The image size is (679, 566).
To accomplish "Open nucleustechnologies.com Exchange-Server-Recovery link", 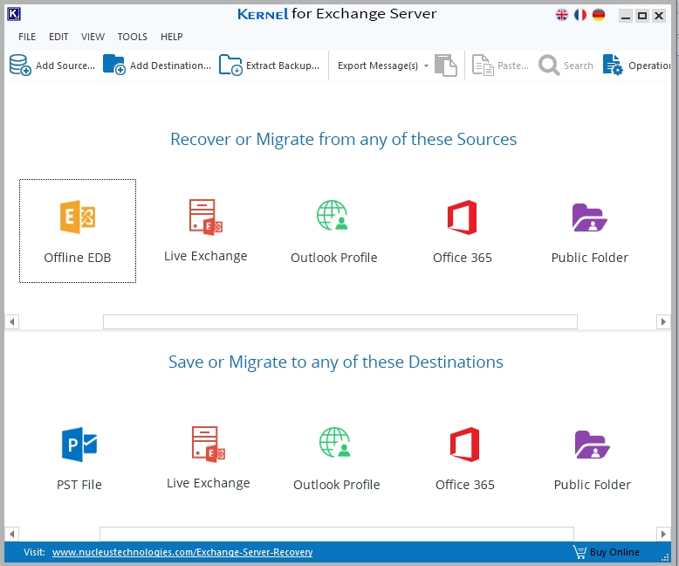I will [182, 552].
